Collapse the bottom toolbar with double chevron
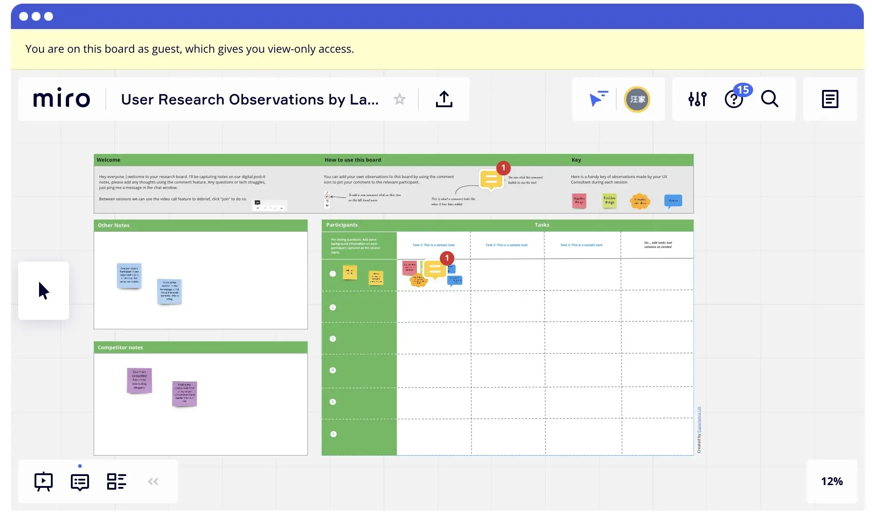This screenshot has height=516, width=872. (153, 481)
